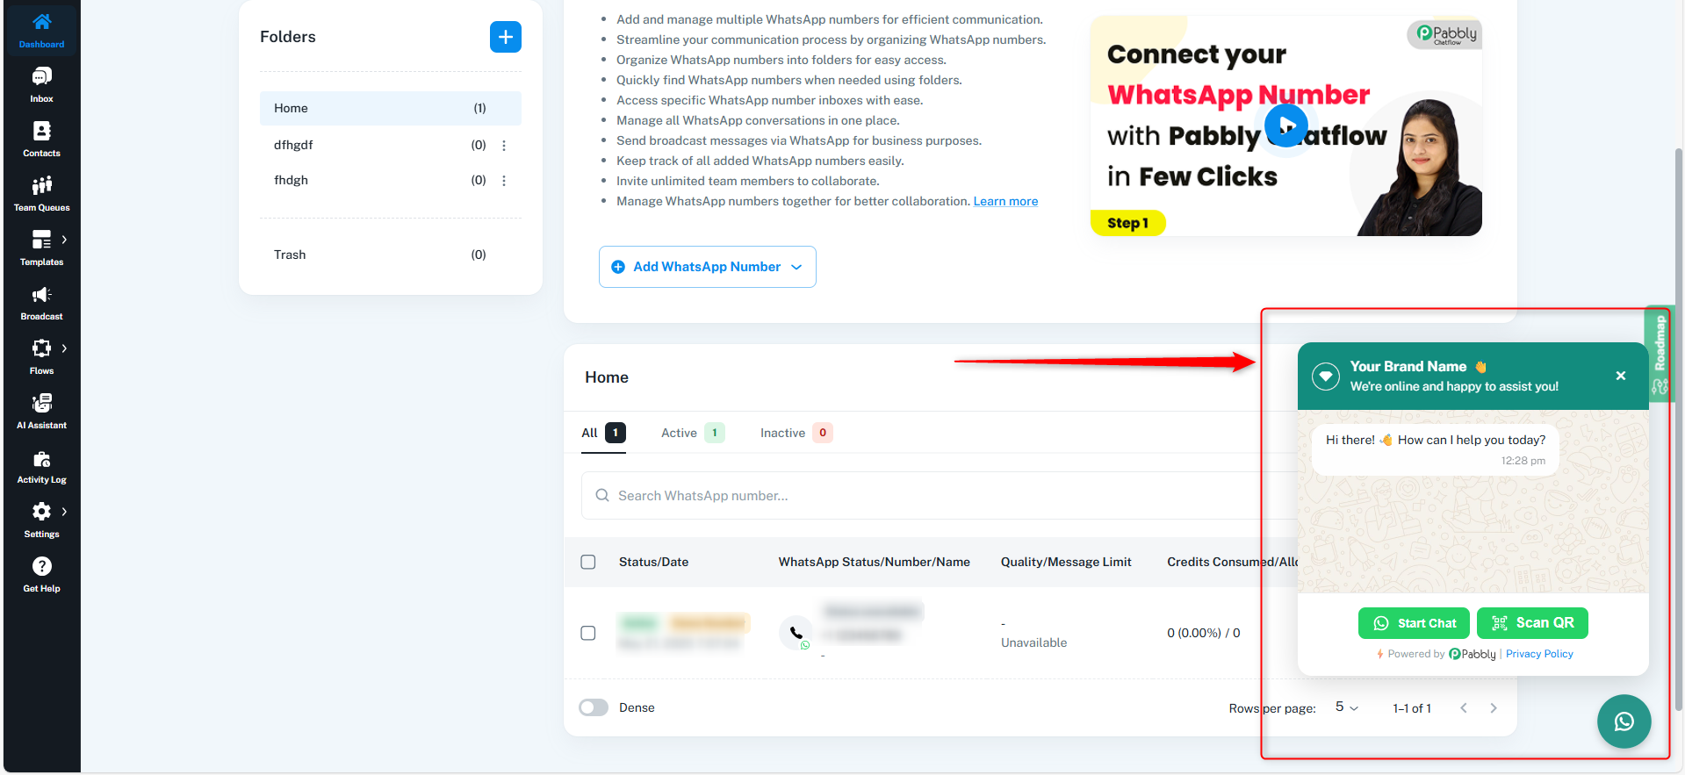Open the Roadmap side tab
The width and height of the screenshot is (1685, 775).
pyautogui.click(x=1659, y=354)
